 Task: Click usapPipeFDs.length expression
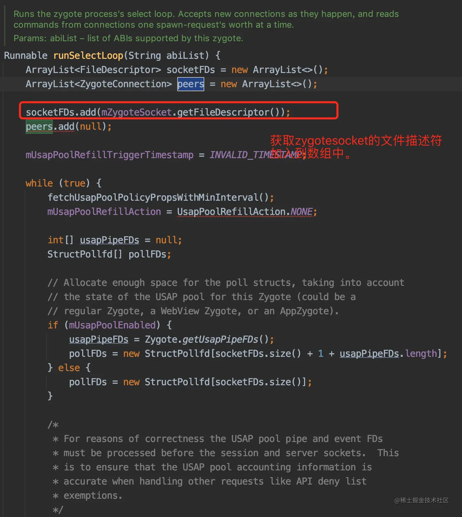(388, 353)
